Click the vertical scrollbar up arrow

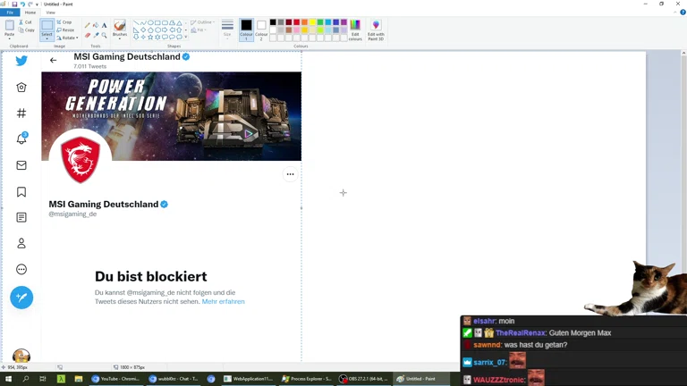(684, 53)
